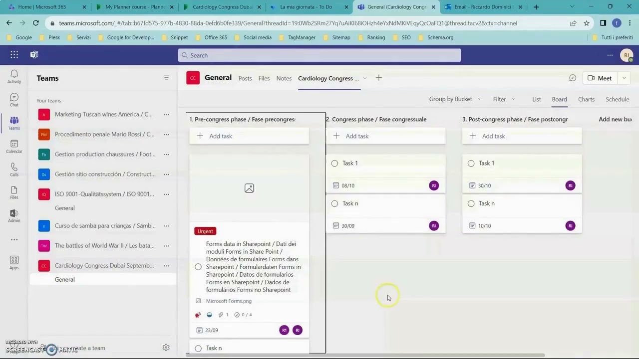The height and width of the screenshot is (359, 639).
Task: Open the Activity bell icon
Action: pyautogui.click(x=14, y=76)
